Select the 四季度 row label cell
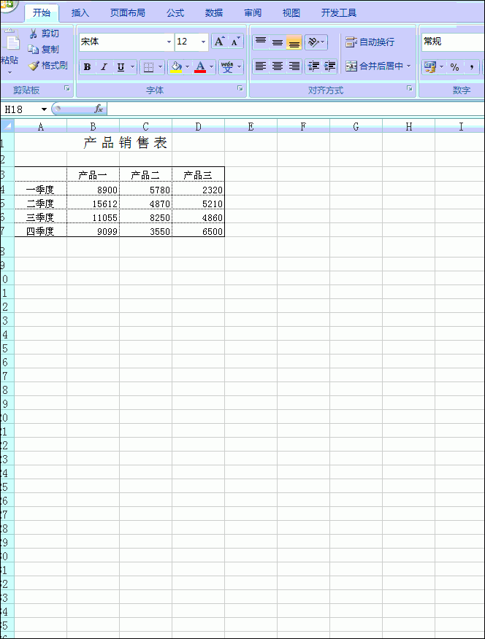 click(x=41, y=231)
